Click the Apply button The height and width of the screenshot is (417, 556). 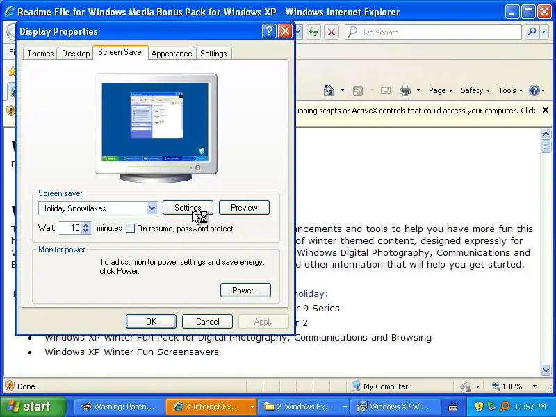pos(263,321)
